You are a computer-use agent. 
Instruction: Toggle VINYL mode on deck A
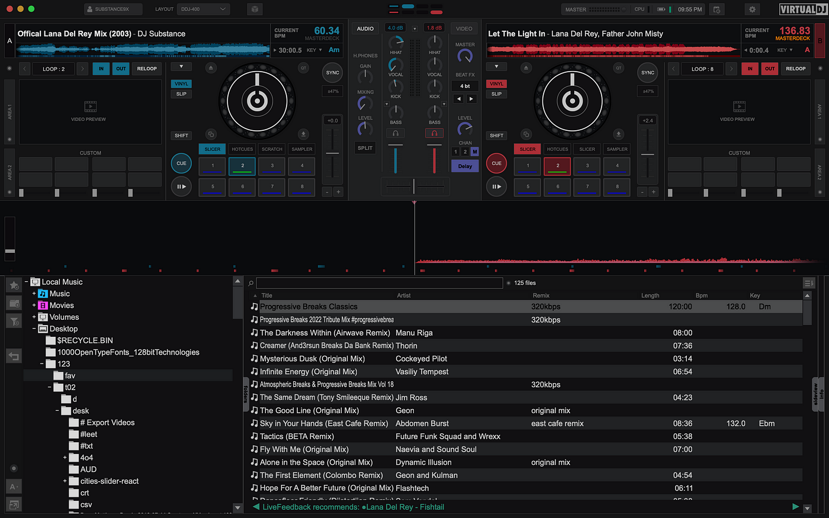coord(181,83)
